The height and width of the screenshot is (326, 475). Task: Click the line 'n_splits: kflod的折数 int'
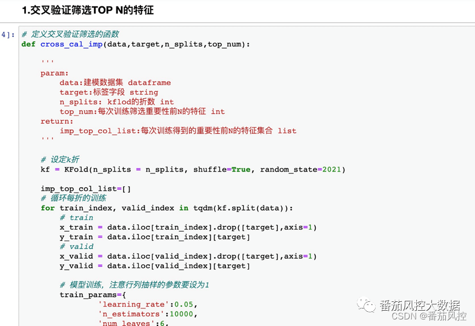click(x=116, y=102)
